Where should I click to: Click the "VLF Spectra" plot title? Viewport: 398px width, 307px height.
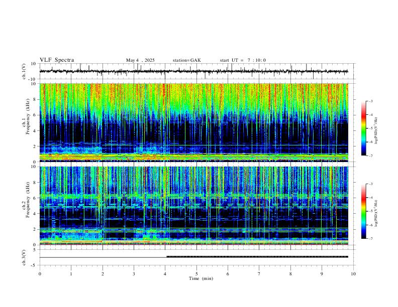(57, 60)
